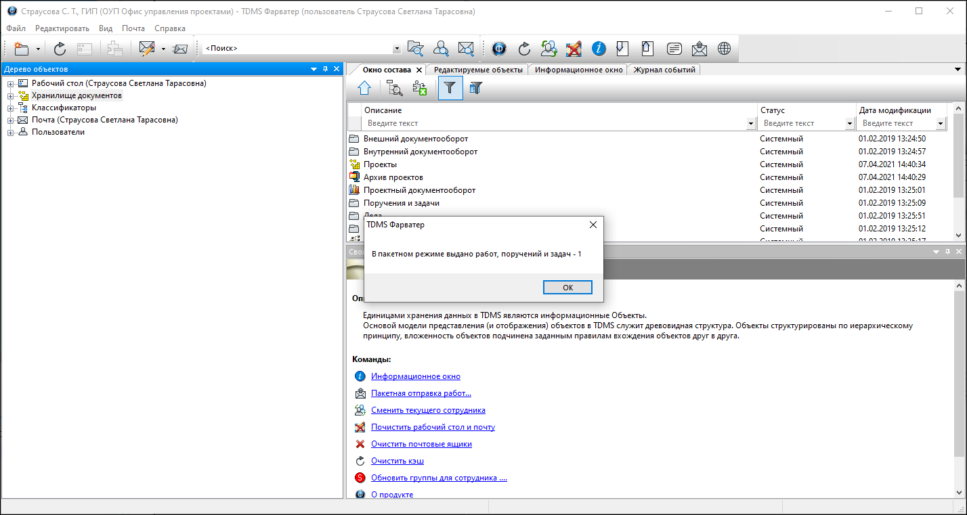967x515 pixels.
Task: Open the Почта menu
Action: click(x=133, y=28)
